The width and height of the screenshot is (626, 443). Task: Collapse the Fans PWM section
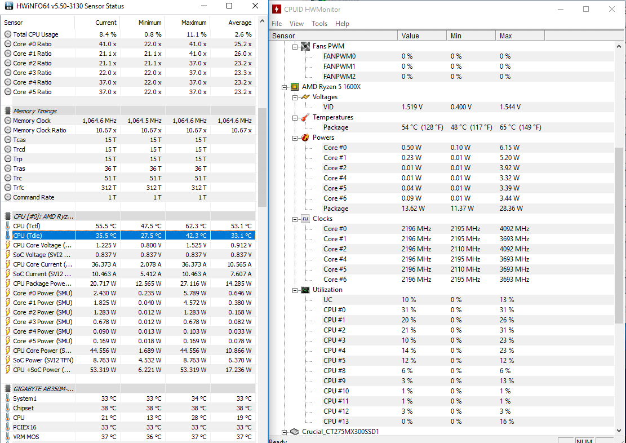coord(294,46)
